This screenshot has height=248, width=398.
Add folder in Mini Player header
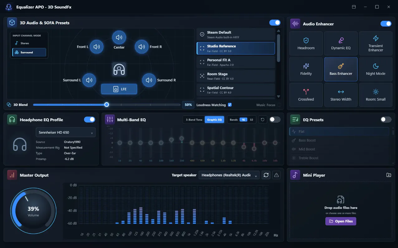pyautogui.click(x=388, y=175)
